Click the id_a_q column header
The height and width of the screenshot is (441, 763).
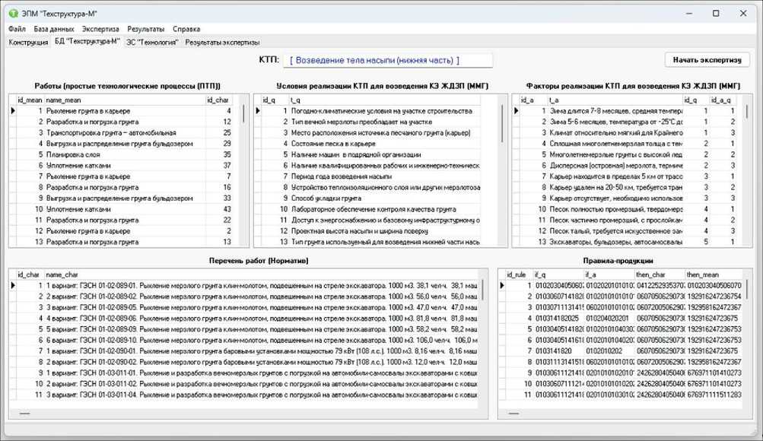click(x=722, y=100)
